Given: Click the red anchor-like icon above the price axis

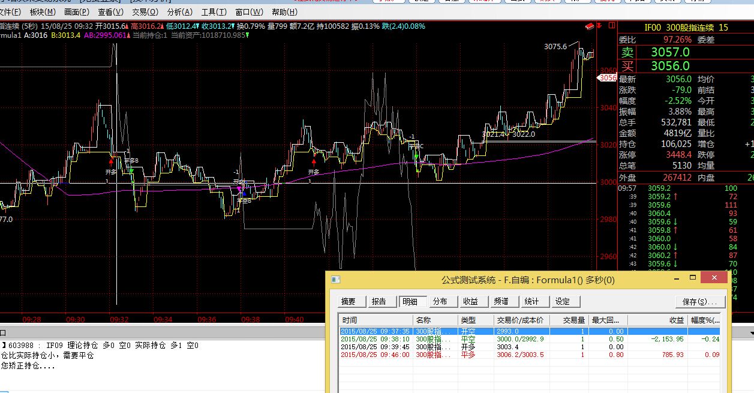Looking at the screenshot, I should 600,26.
